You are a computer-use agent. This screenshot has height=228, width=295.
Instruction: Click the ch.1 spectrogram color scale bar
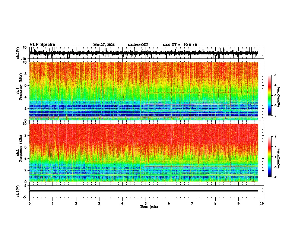click(x=269, y=95)
